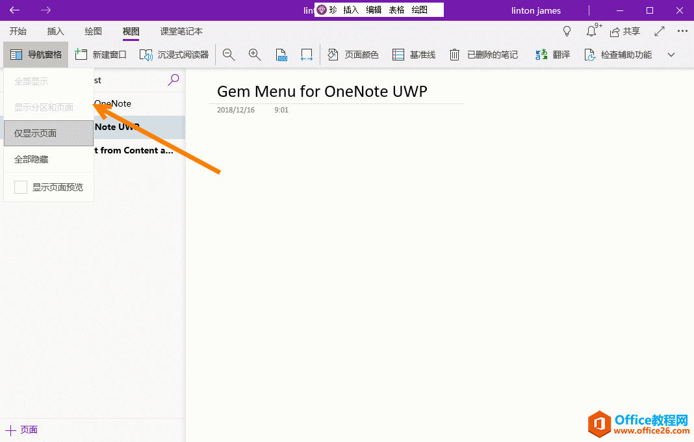Click the Page Color icon
The width and height of the screenshot is (694, 442).
[353, 55]
